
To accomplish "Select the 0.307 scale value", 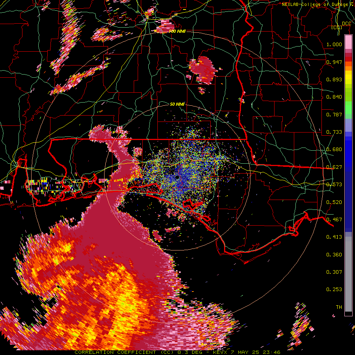I will pos(334,272).
